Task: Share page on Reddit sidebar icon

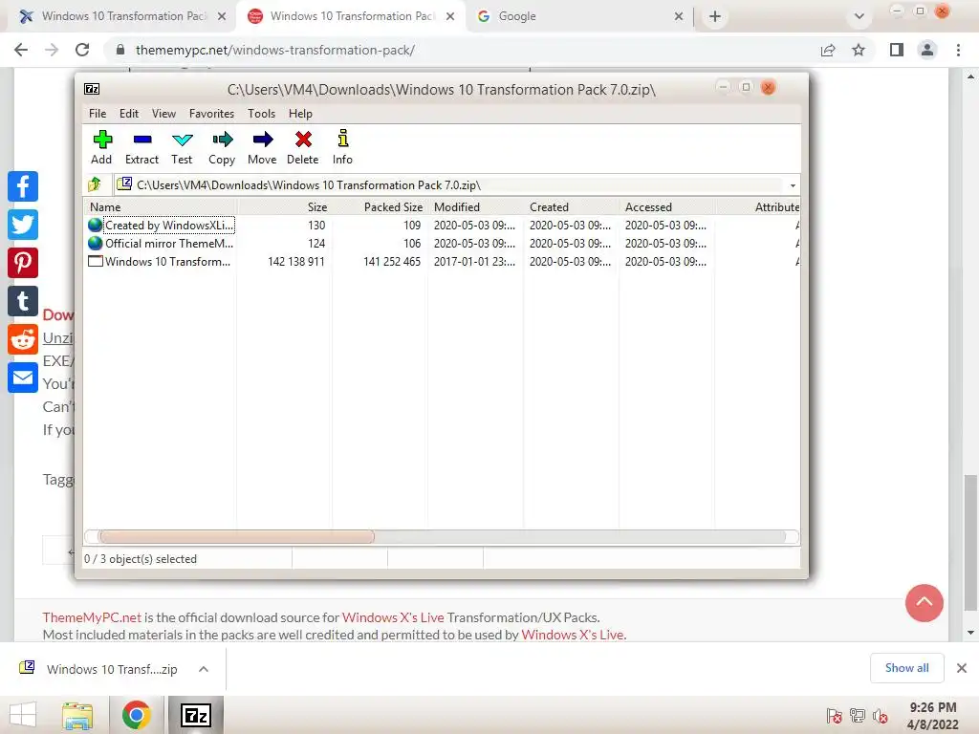Action: click(x=23, y=339)
